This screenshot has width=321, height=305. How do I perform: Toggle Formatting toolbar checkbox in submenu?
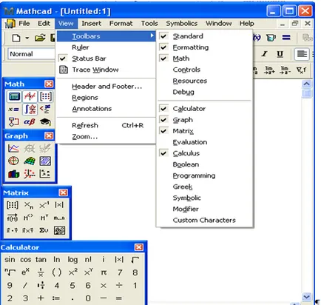click(163, 47)
